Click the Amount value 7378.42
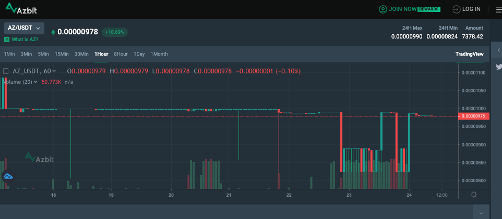The width and height of the screenshot is (502, 219). pyautogui.click(x=473, y=37)
